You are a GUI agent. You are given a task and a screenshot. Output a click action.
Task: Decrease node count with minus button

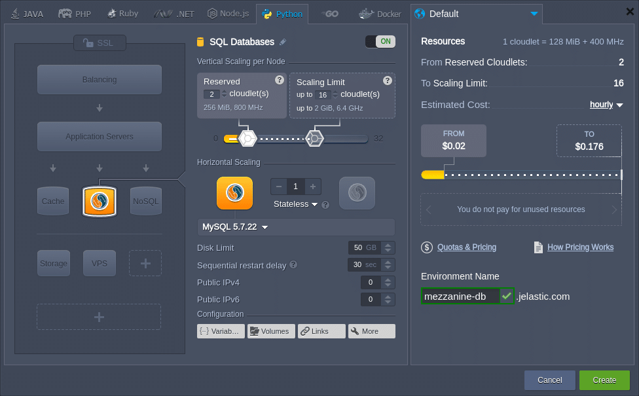tap(279, 187)
